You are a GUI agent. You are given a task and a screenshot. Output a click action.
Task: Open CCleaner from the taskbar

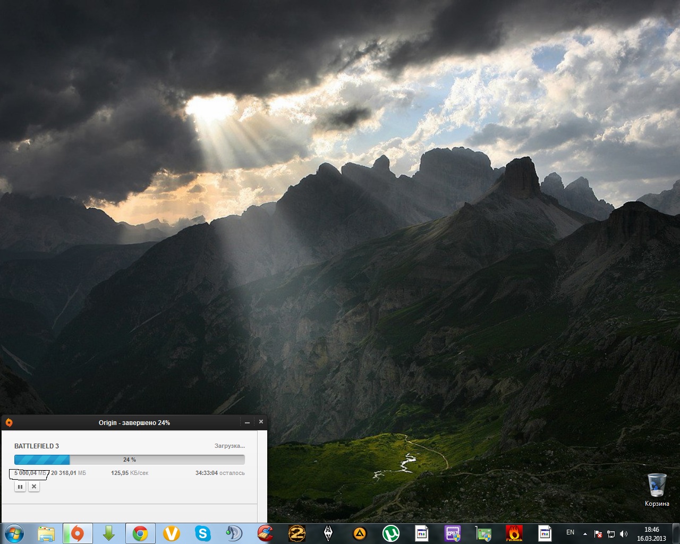point(265,533)
